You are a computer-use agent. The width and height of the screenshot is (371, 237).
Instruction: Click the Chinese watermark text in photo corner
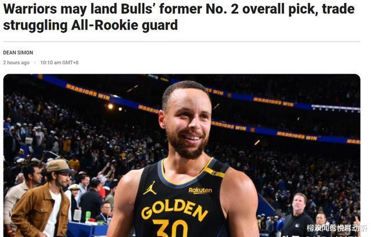[x=337, y=228]
